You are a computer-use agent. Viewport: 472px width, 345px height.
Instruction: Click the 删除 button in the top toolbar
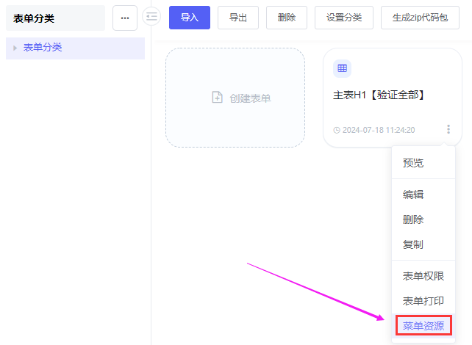pos(287,18)
